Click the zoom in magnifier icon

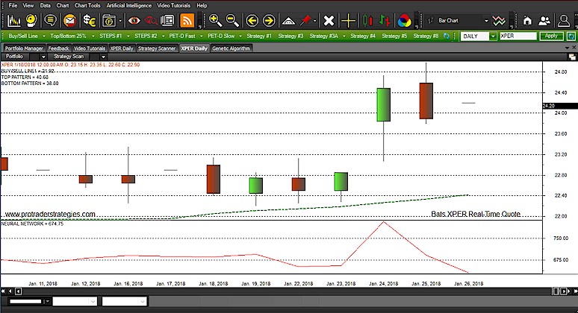pyautogui.click(x=215, y=20)
